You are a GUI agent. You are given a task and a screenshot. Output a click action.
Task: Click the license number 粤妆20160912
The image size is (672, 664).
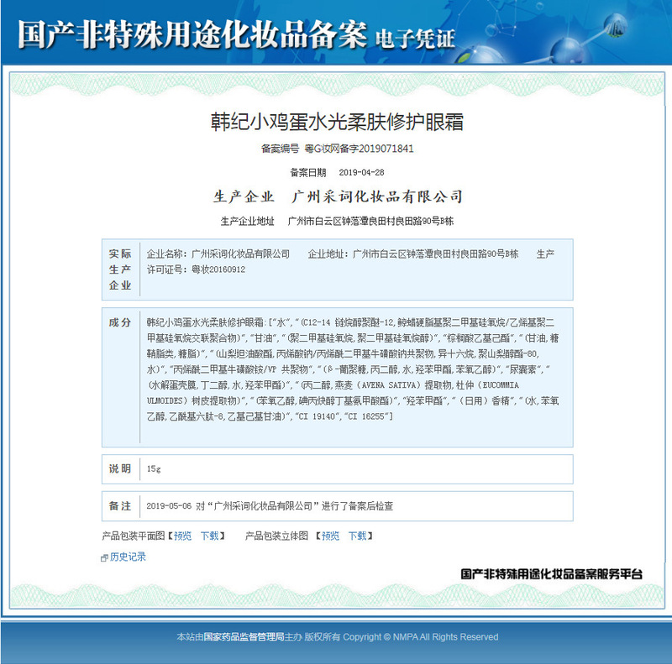(218, 269)
